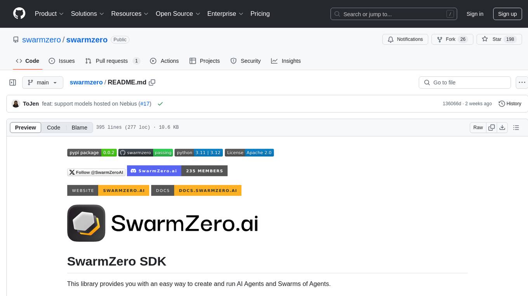Open the file History

510,103
